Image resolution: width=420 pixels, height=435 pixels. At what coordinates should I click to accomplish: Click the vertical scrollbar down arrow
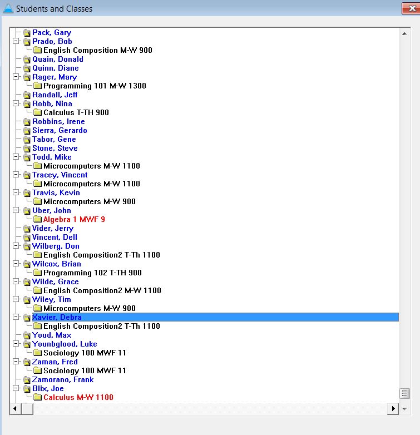point(405,409)
